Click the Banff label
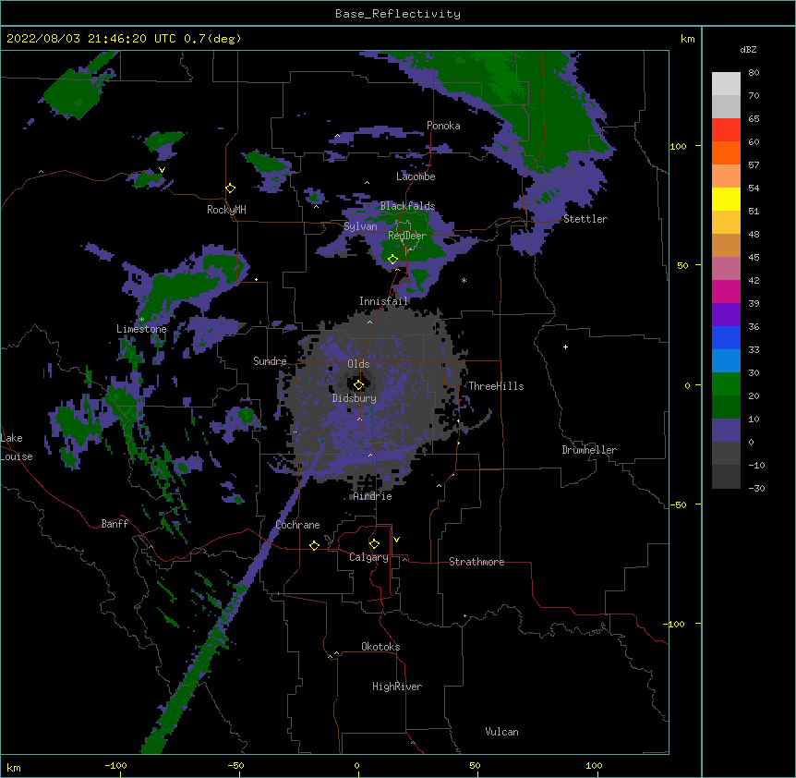Screen dimensions: 796x778 click(115, 524)
